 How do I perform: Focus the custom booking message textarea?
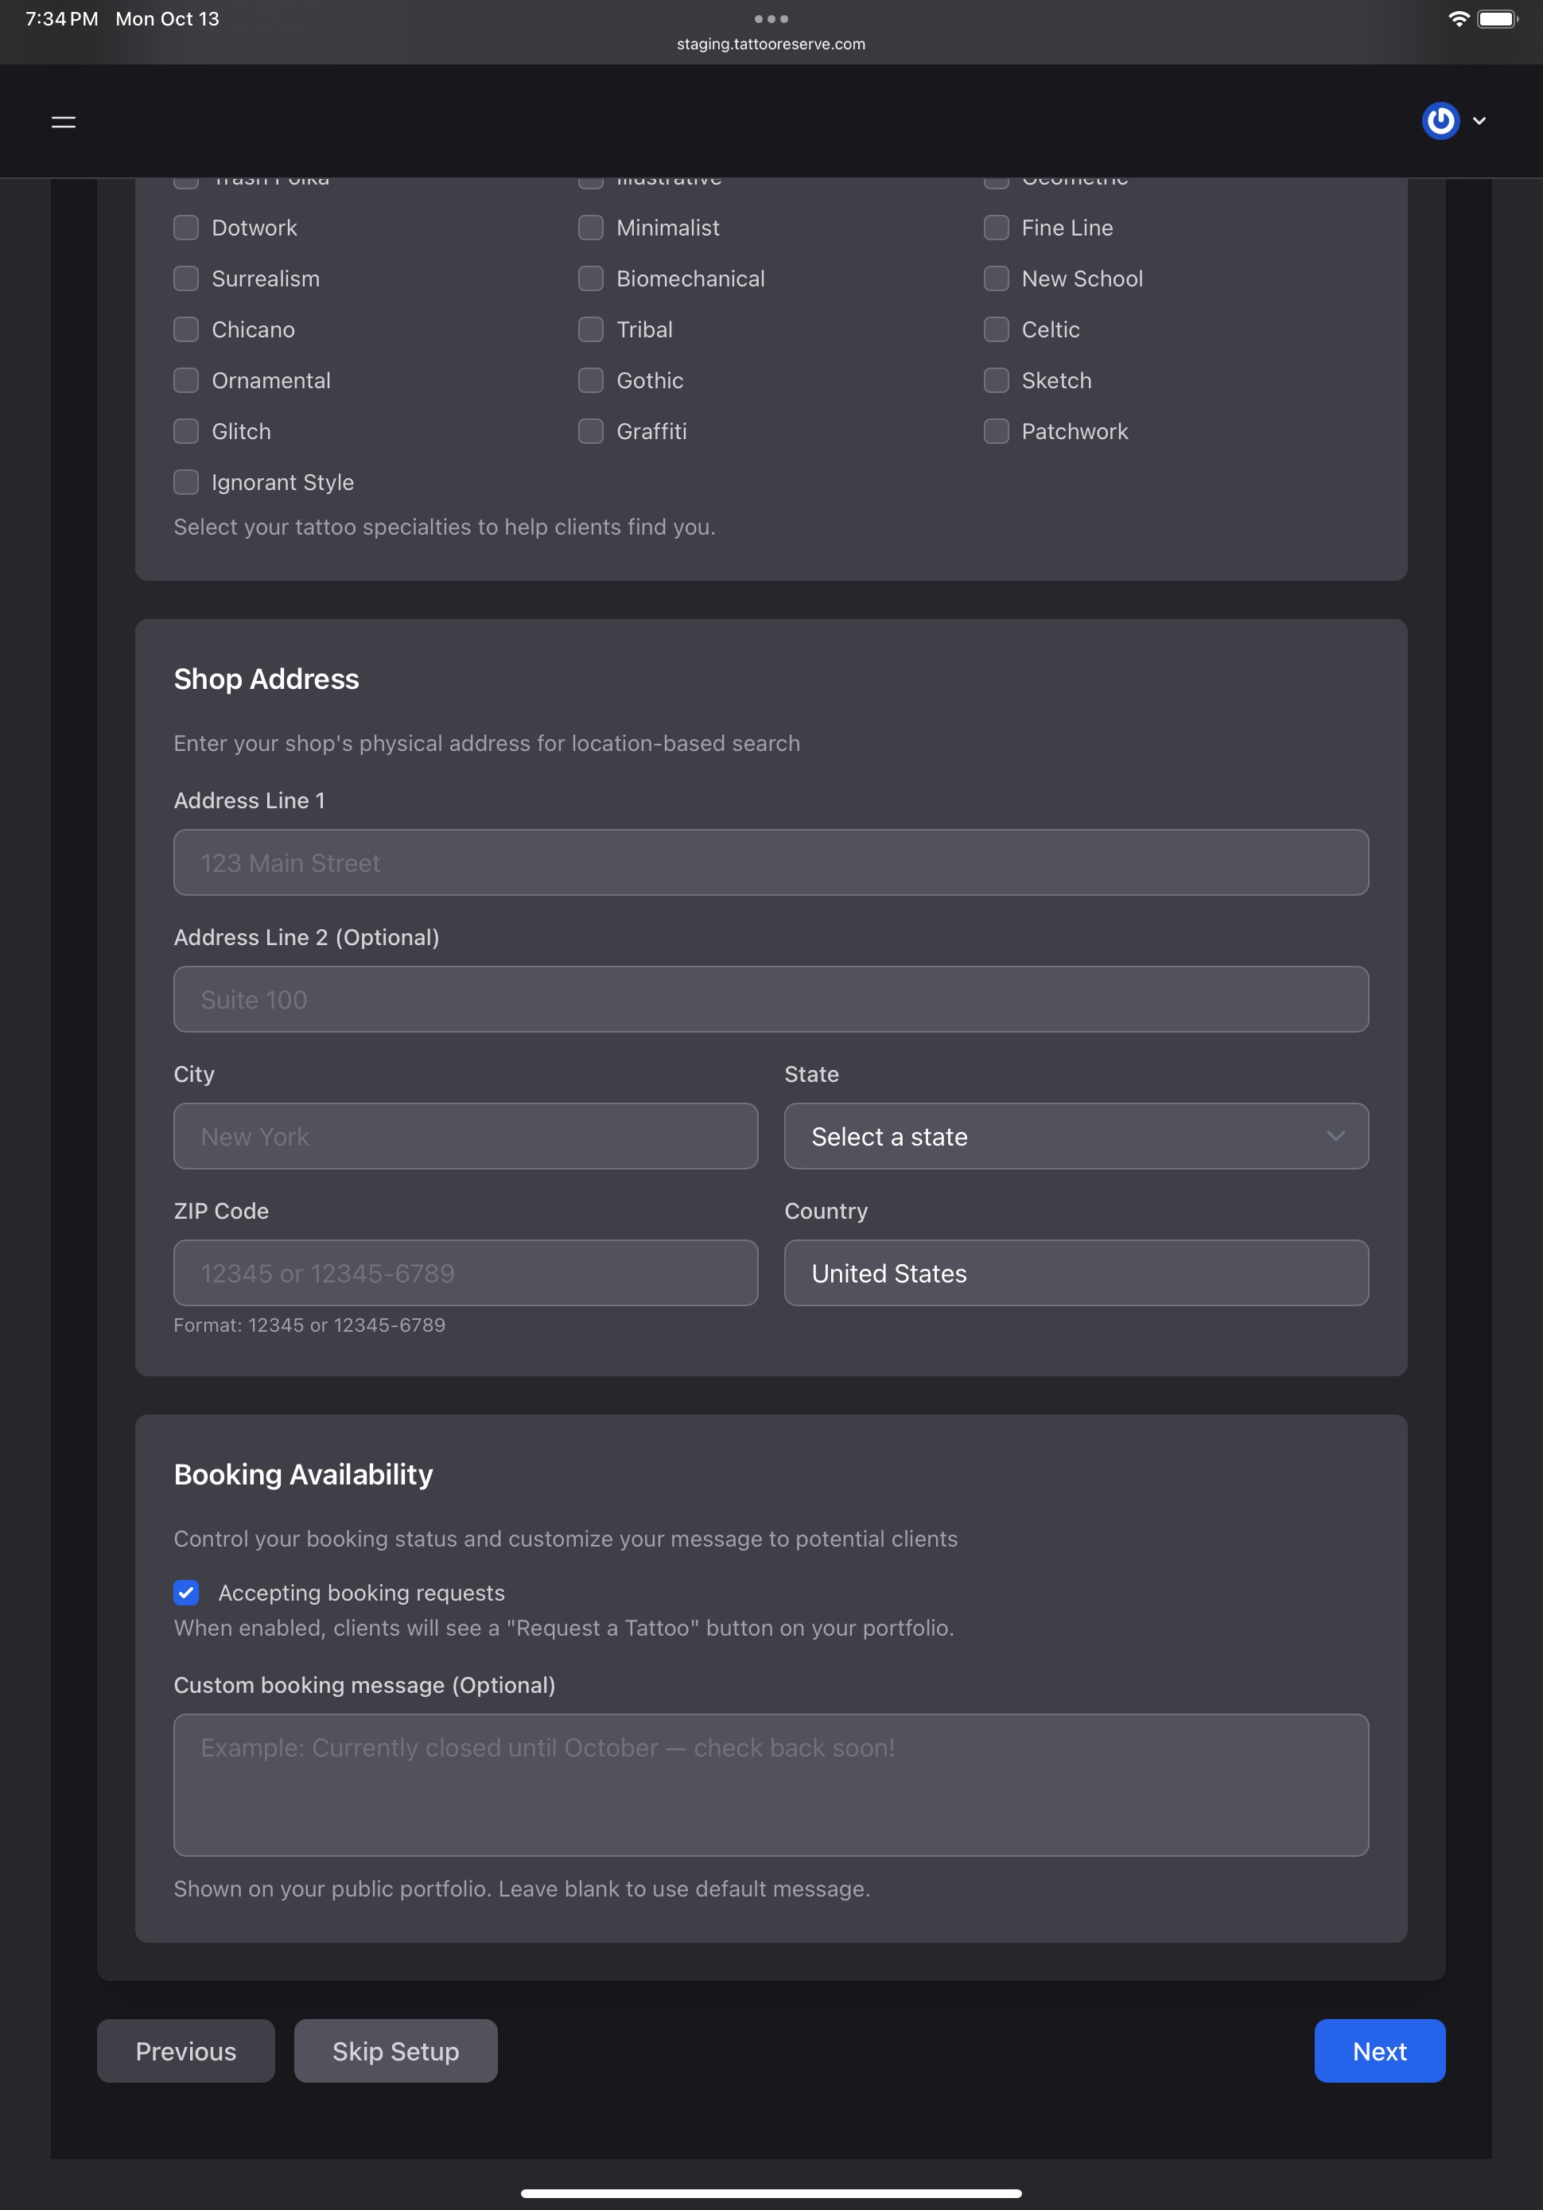point(771,1785)
